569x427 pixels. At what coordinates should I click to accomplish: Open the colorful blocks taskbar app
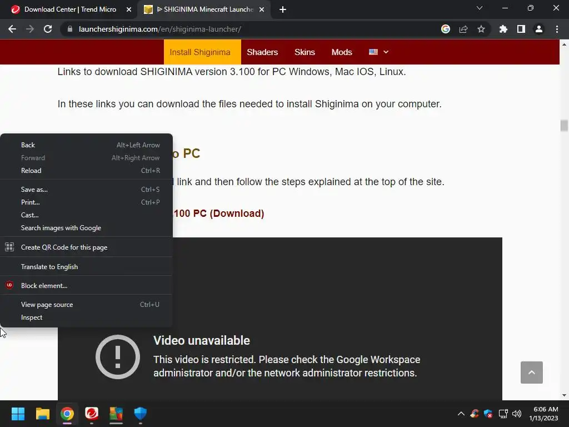pyautogui.click(x=116, y=414)
